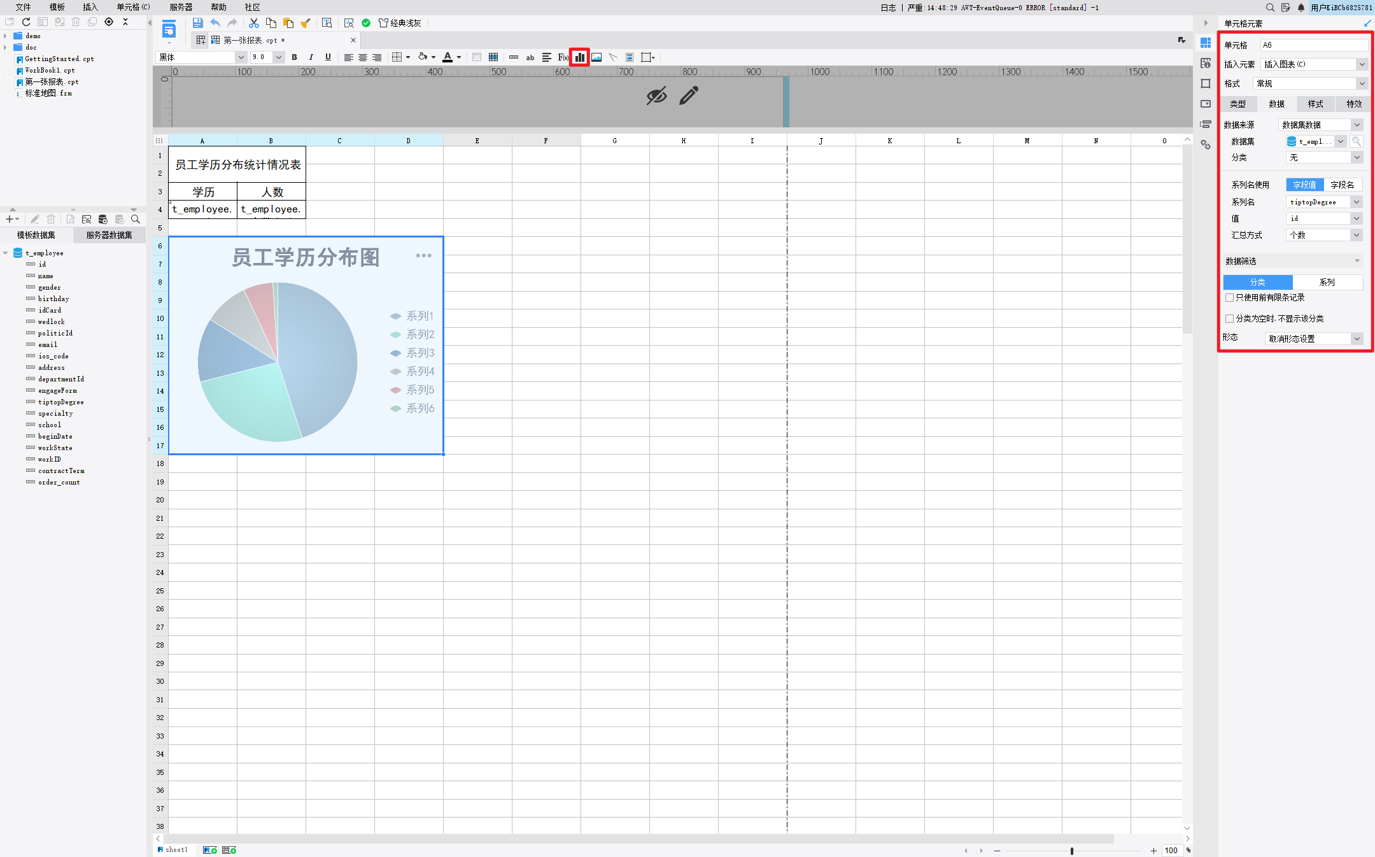Click the Insert Chart toolbar icon

click(579, 57)
